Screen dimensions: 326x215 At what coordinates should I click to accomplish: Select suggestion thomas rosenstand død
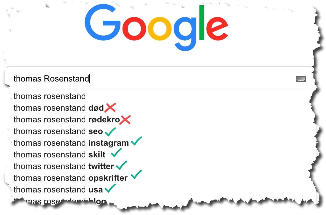coord(59,108)
